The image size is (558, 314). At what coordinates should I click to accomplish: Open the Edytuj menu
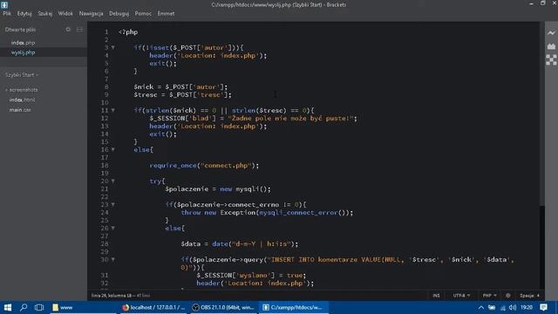point(24,14)
